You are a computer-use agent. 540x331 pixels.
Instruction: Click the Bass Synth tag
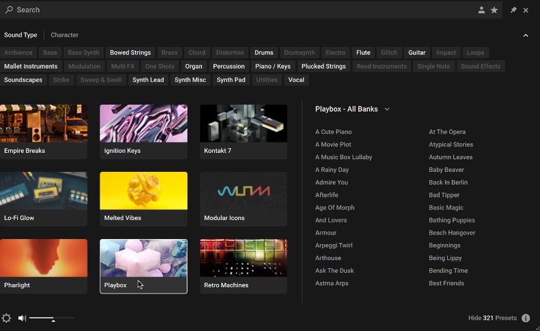(x=83, y=53)
